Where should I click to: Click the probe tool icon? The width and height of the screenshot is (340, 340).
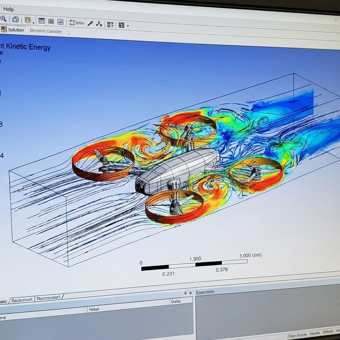point(90,23)
